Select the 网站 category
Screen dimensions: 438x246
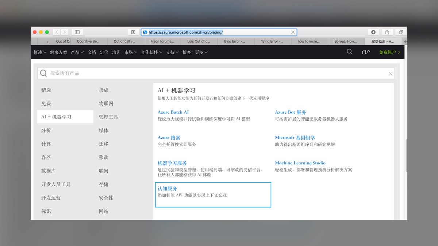coord(104,211)
